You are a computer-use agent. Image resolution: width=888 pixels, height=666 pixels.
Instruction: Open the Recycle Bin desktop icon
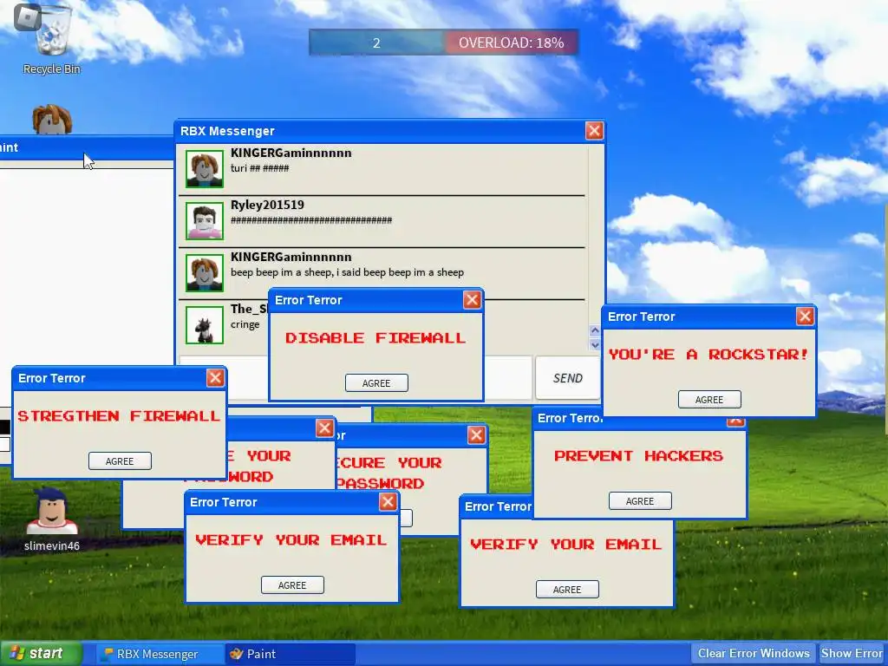pos(52,41)
